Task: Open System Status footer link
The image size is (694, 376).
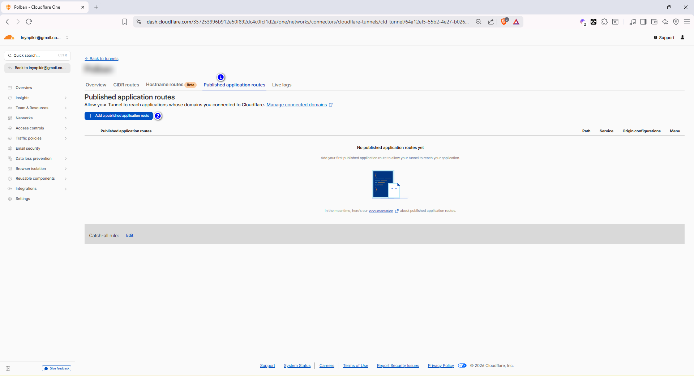Action: coord(297,366)
